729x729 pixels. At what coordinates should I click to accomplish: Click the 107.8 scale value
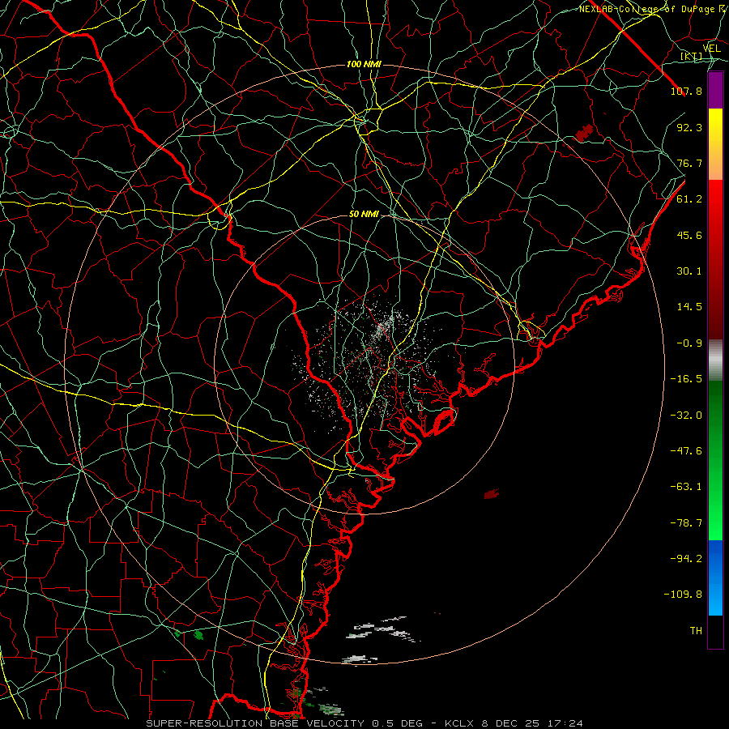tap(686, 91)
